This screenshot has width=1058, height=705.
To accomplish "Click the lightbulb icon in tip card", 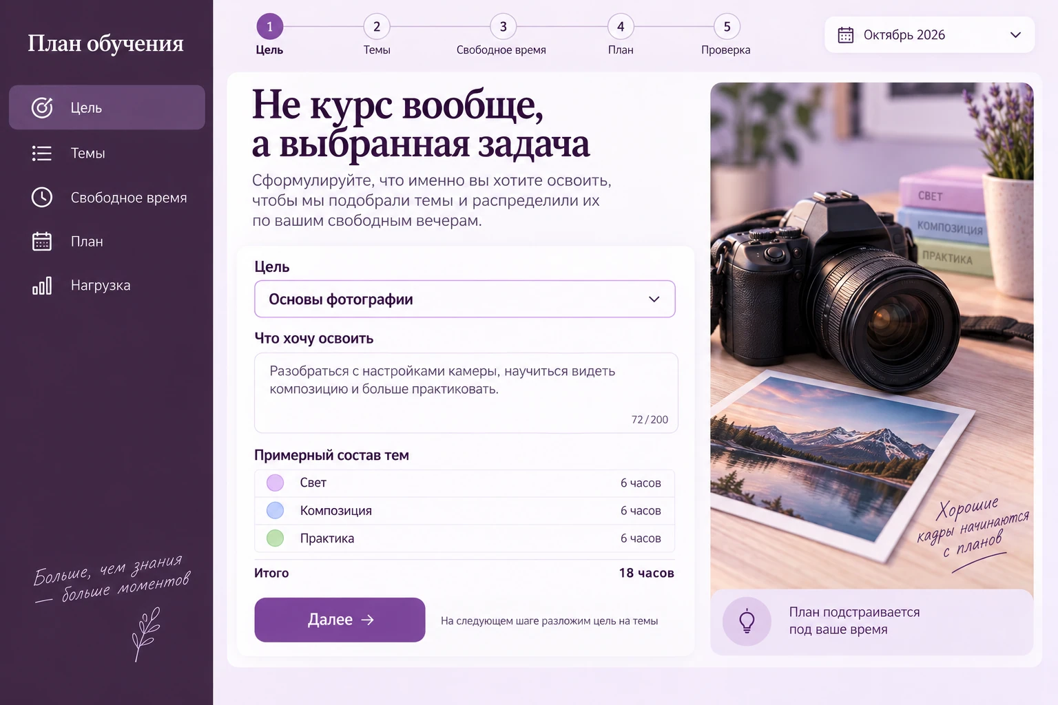I will 747,621.
